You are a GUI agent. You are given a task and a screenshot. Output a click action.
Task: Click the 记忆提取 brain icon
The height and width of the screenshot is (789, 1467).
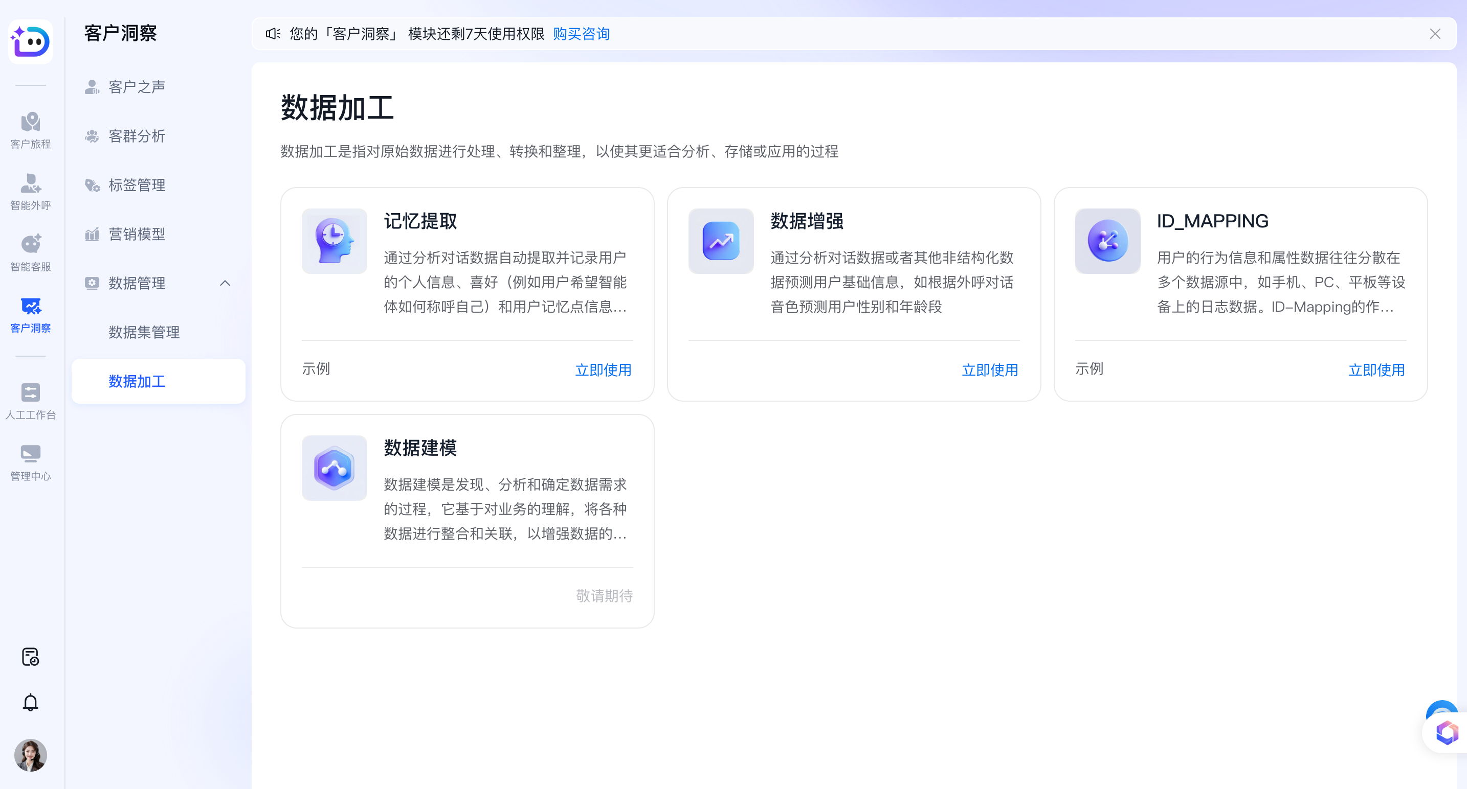pos(335,241)
